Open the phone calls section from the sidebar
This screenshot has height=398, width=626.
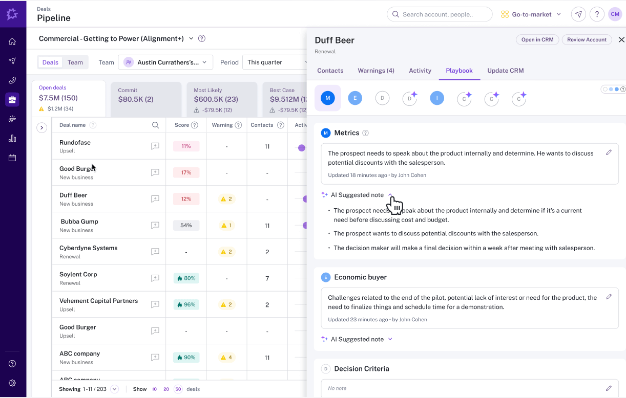point(12,80)
